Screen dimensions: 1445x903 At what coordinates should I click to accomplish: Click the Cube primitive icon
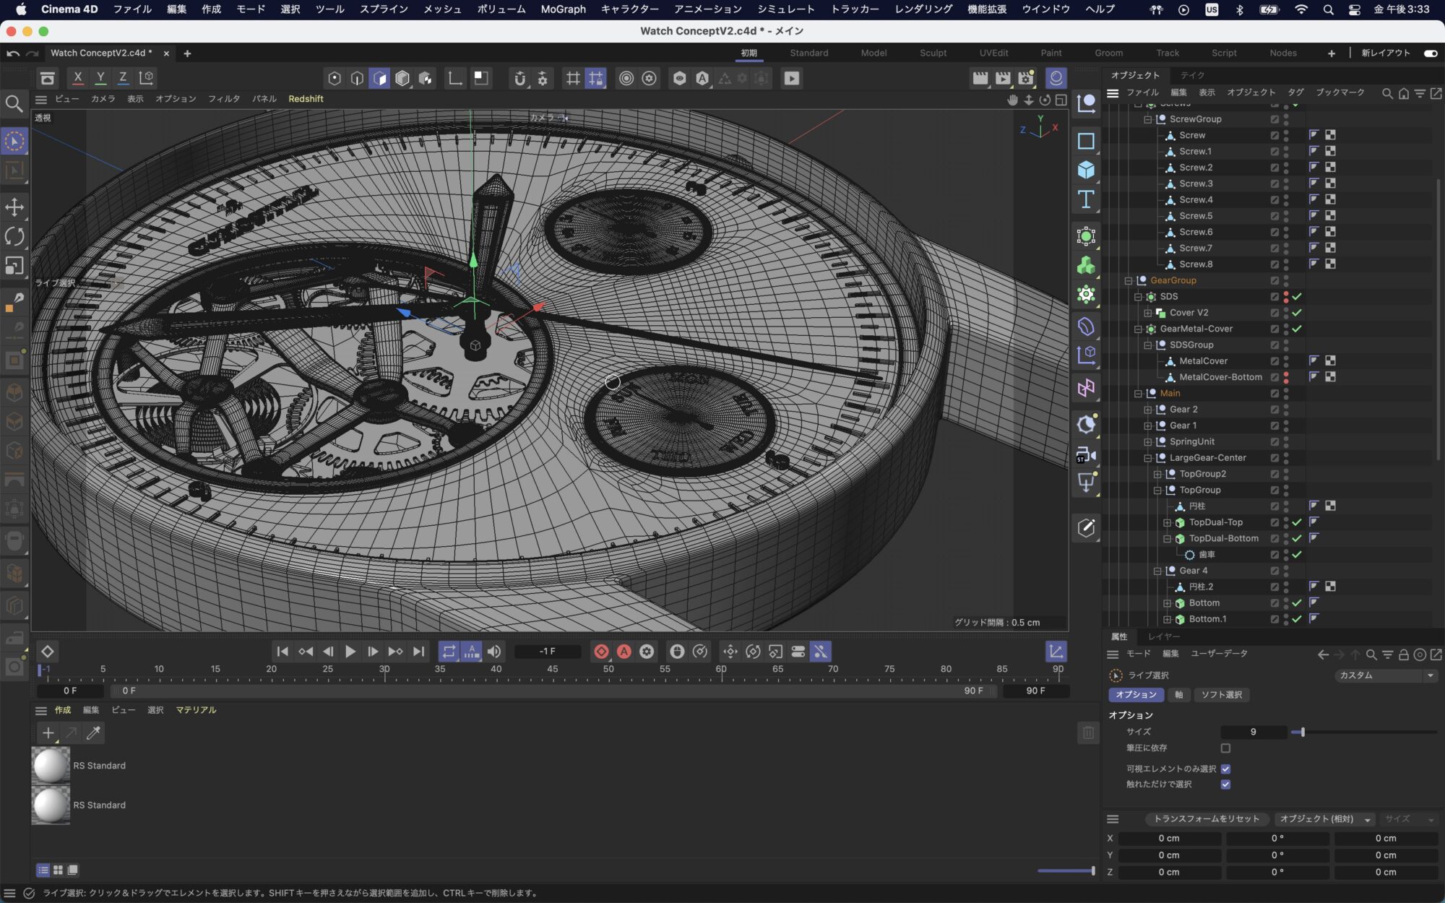click(x=1086, y=170)
